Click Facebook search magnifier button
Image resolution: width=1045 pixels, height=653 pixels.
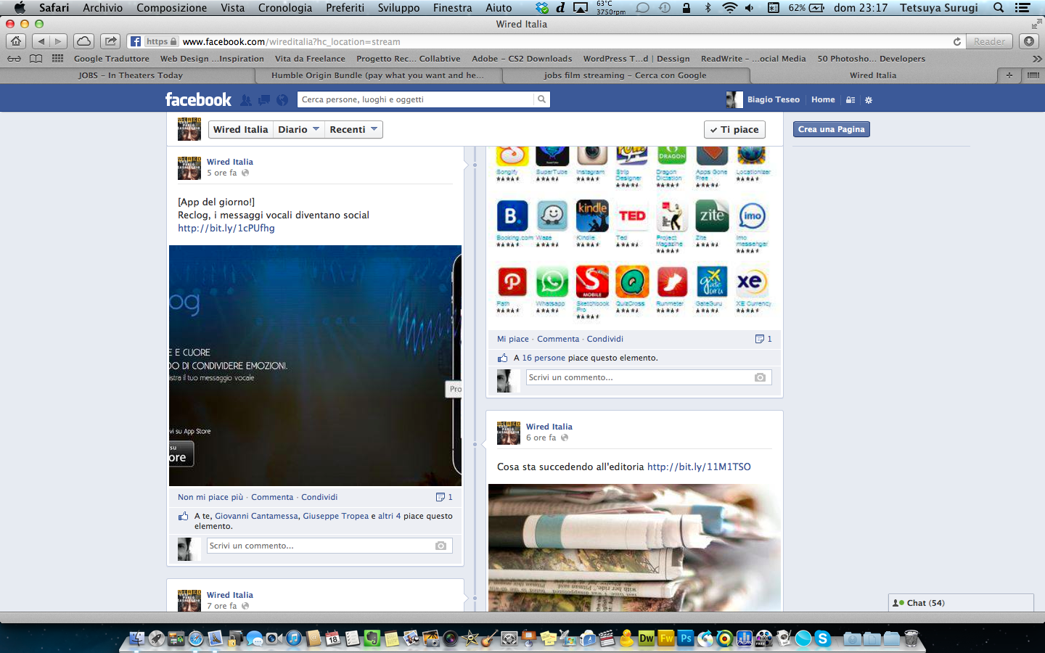click(541, 99)
